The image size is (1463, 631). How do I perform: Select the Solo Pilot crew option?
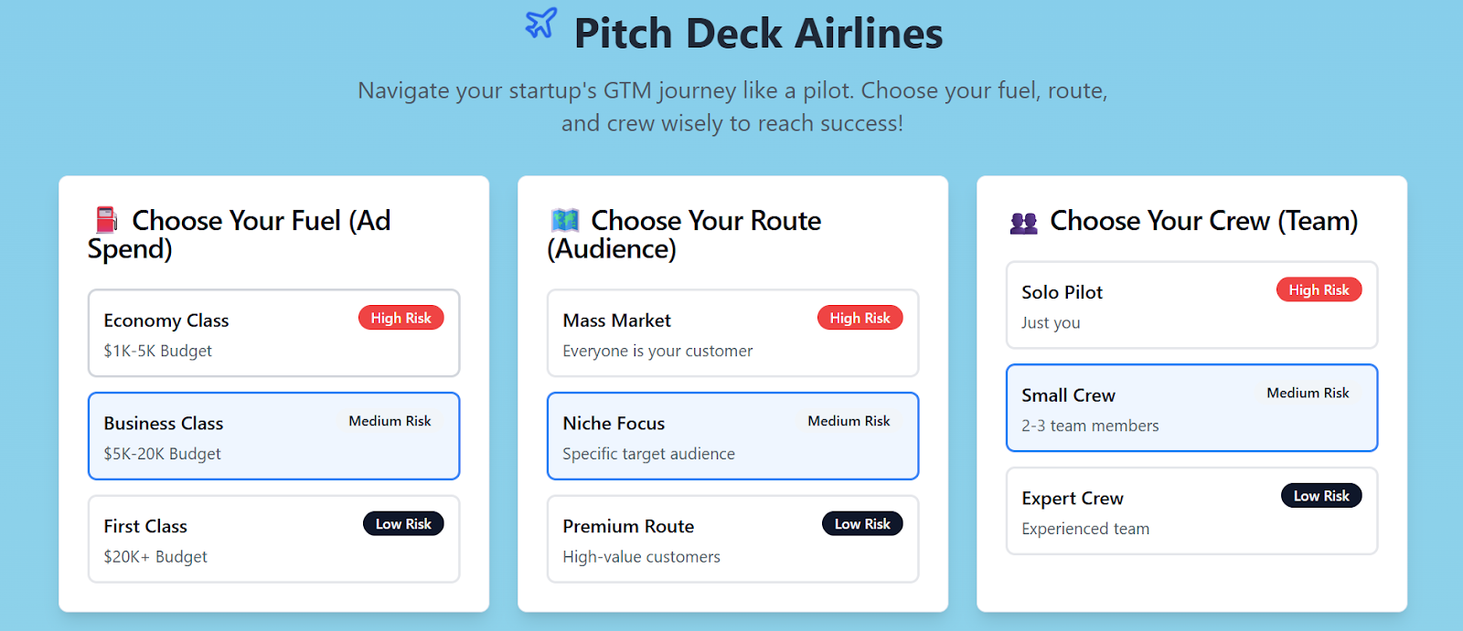tap(1191, 305)
